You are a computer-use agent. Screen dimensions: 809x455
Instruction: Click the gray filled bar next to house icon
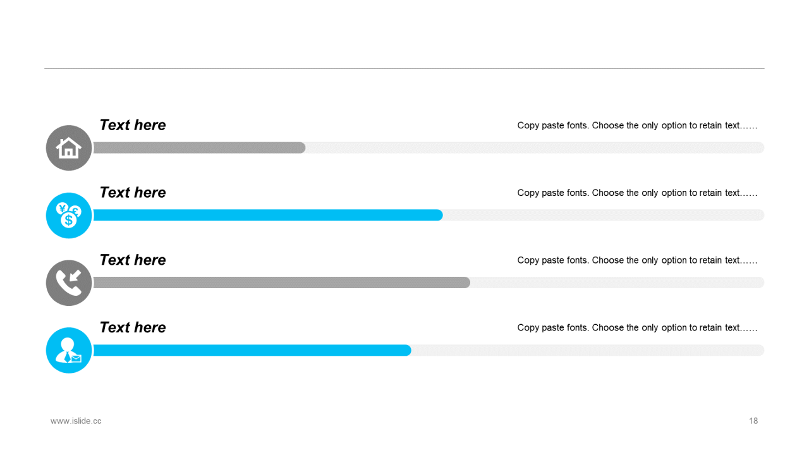pos(199,148)
